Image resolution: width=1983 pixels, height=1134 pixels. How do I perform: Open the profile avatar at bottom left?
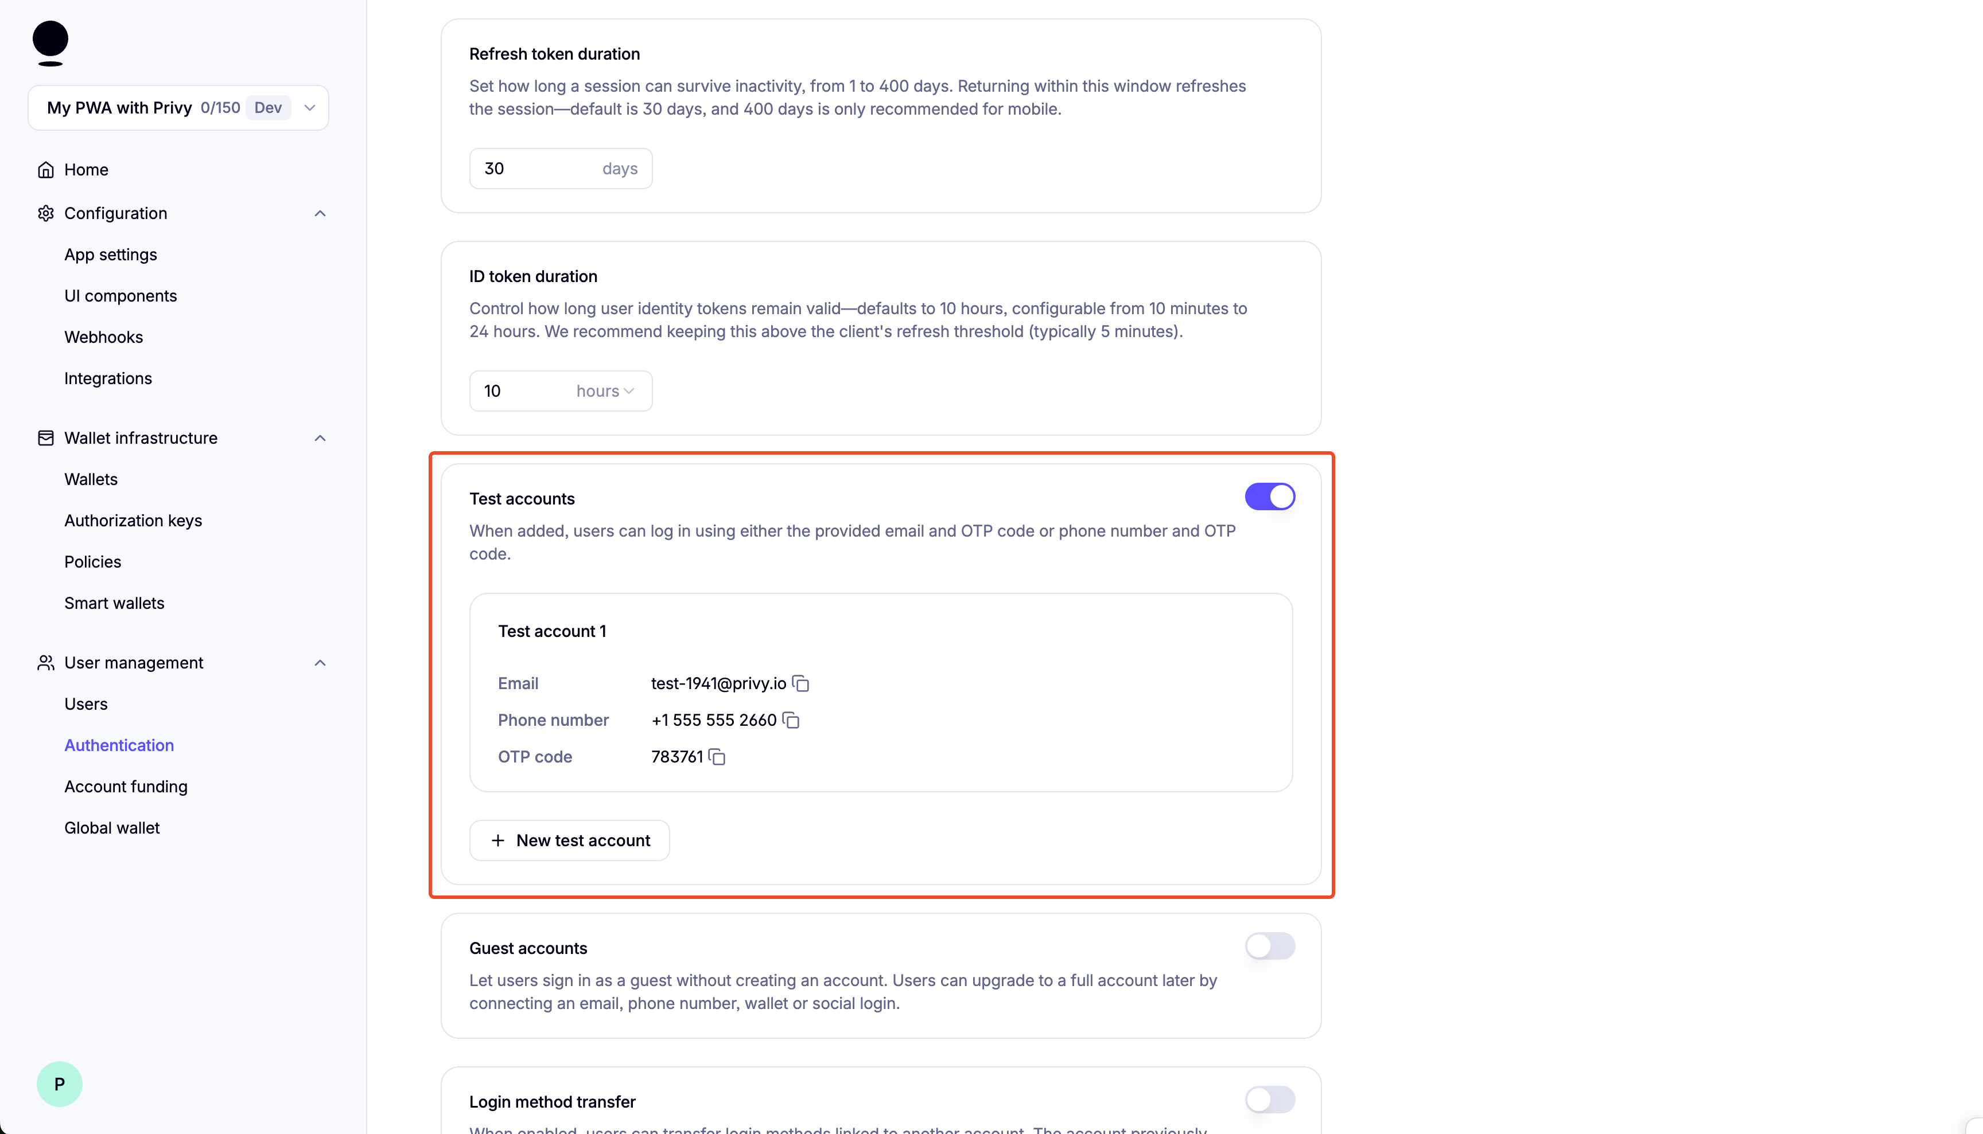[59, 1084]
